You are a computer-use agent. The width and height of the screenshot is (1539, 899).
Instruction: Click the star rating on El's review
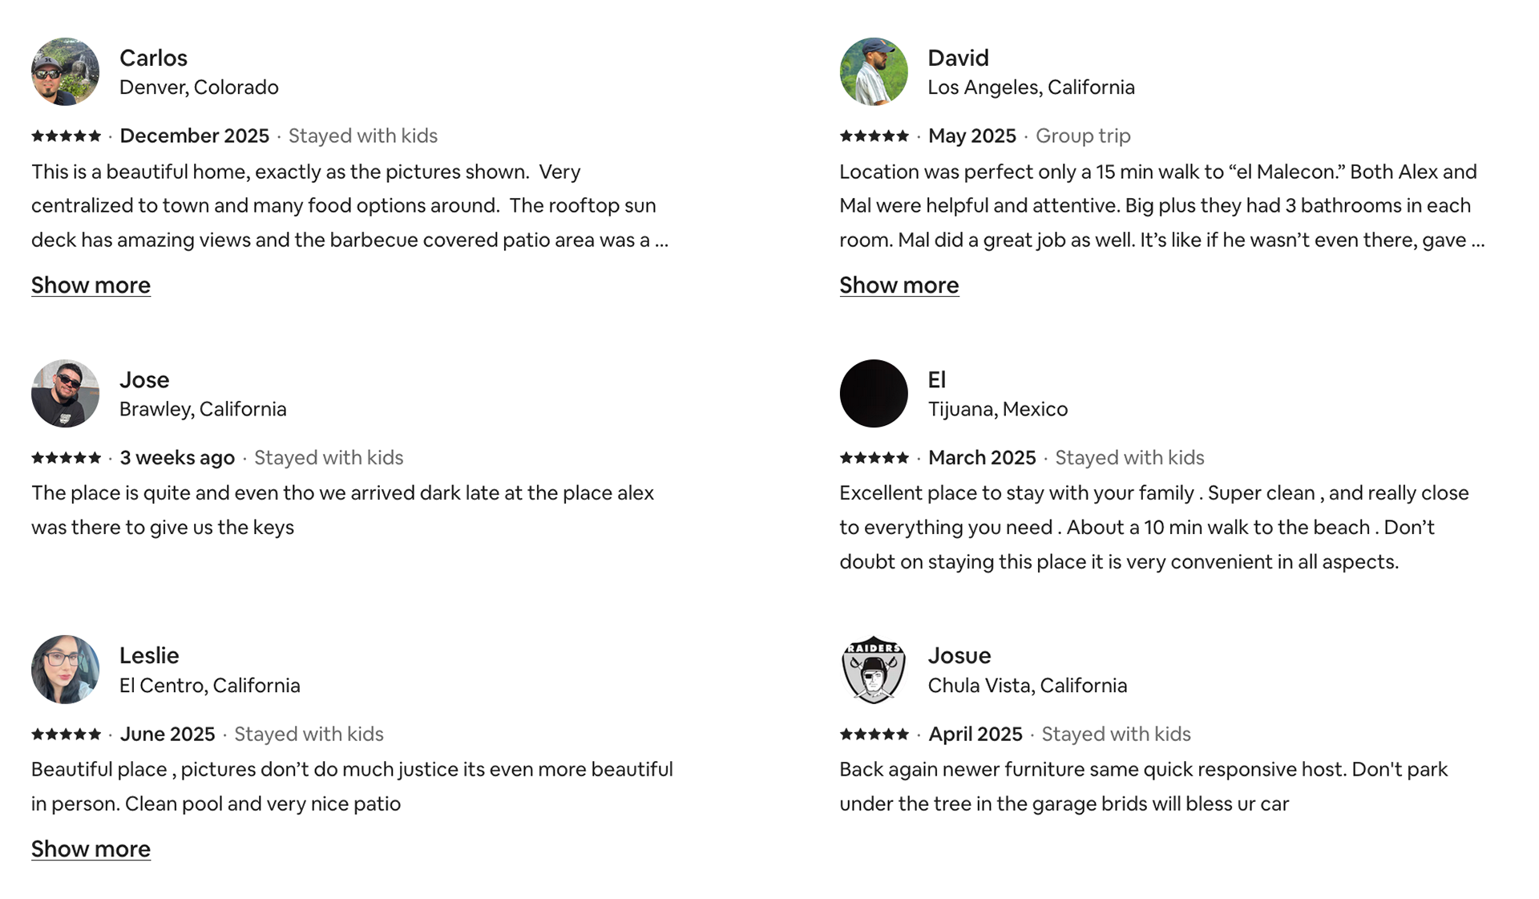point(874,458)
